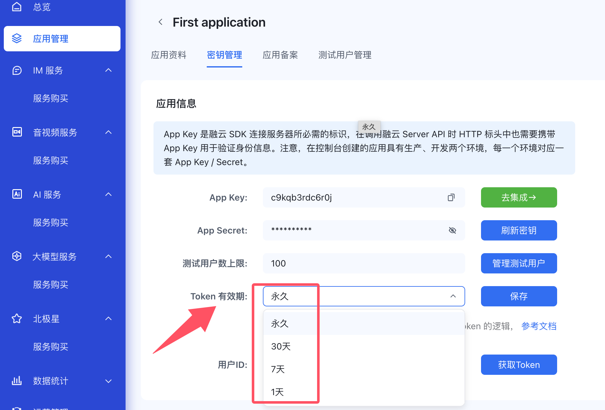Collapse the IM 服务 section
Viewport: 605px width, 410px height.
point(108,70)
